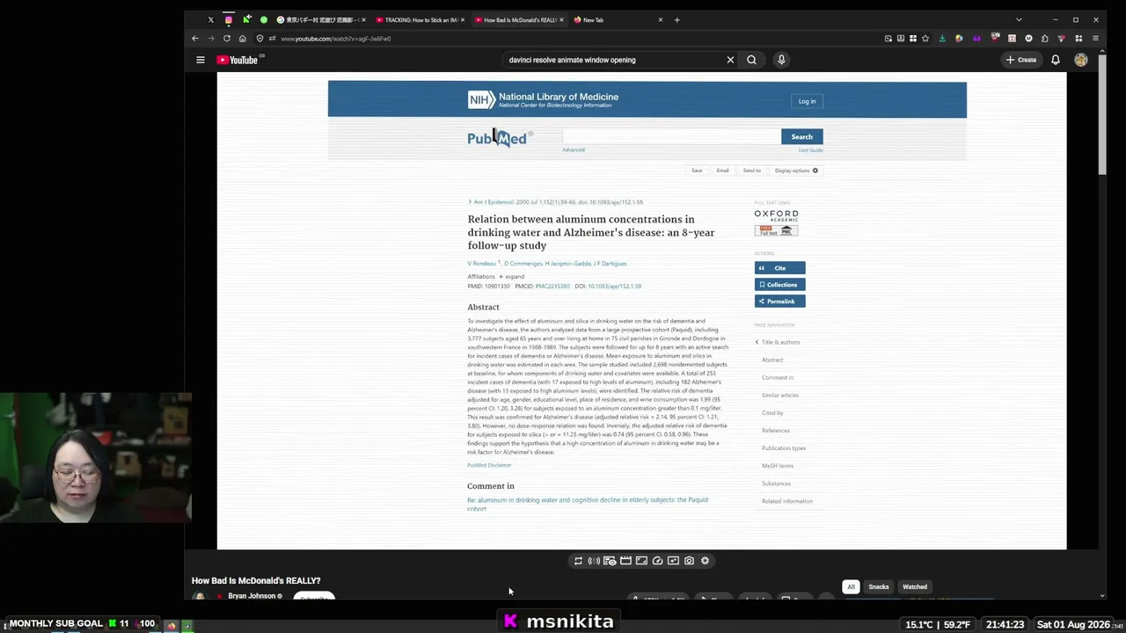Open the Bryan Johnson channel name
Screen dimensions: 1126x633
252,596
